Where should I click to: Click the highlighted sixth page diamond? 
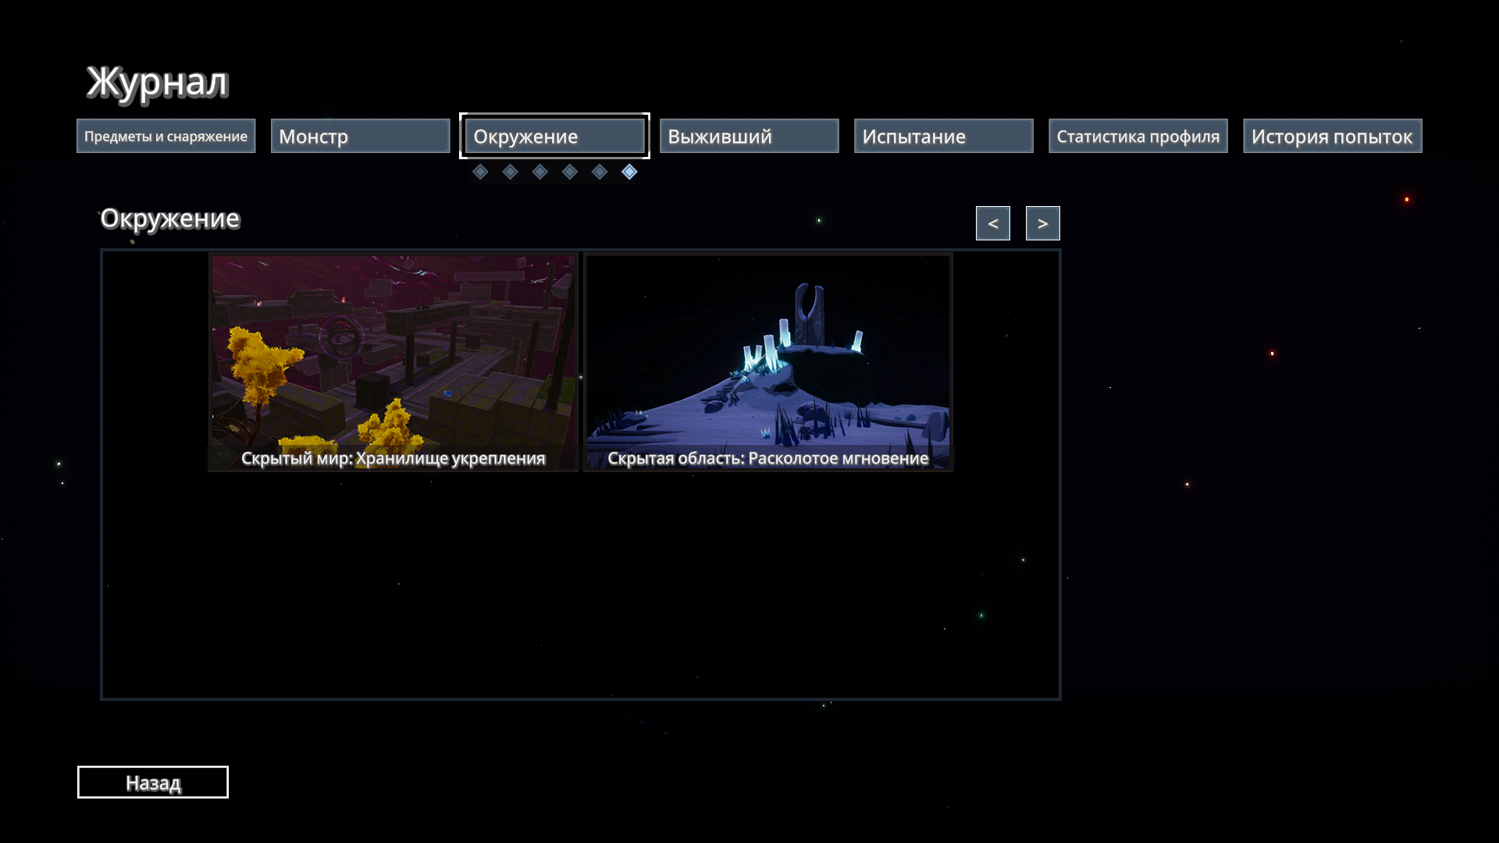(x=629, y=172)
